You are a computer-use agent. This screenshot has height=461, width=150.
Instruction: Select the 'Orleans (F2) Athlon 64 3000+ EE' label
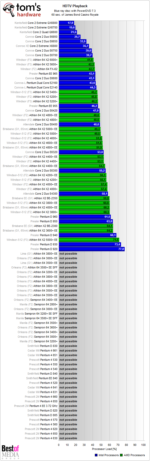tap(37, 258)
